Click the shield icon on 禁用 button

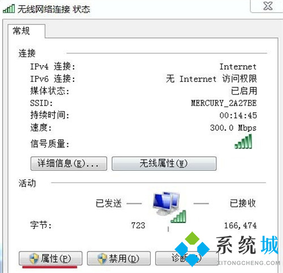click(102, 258)
